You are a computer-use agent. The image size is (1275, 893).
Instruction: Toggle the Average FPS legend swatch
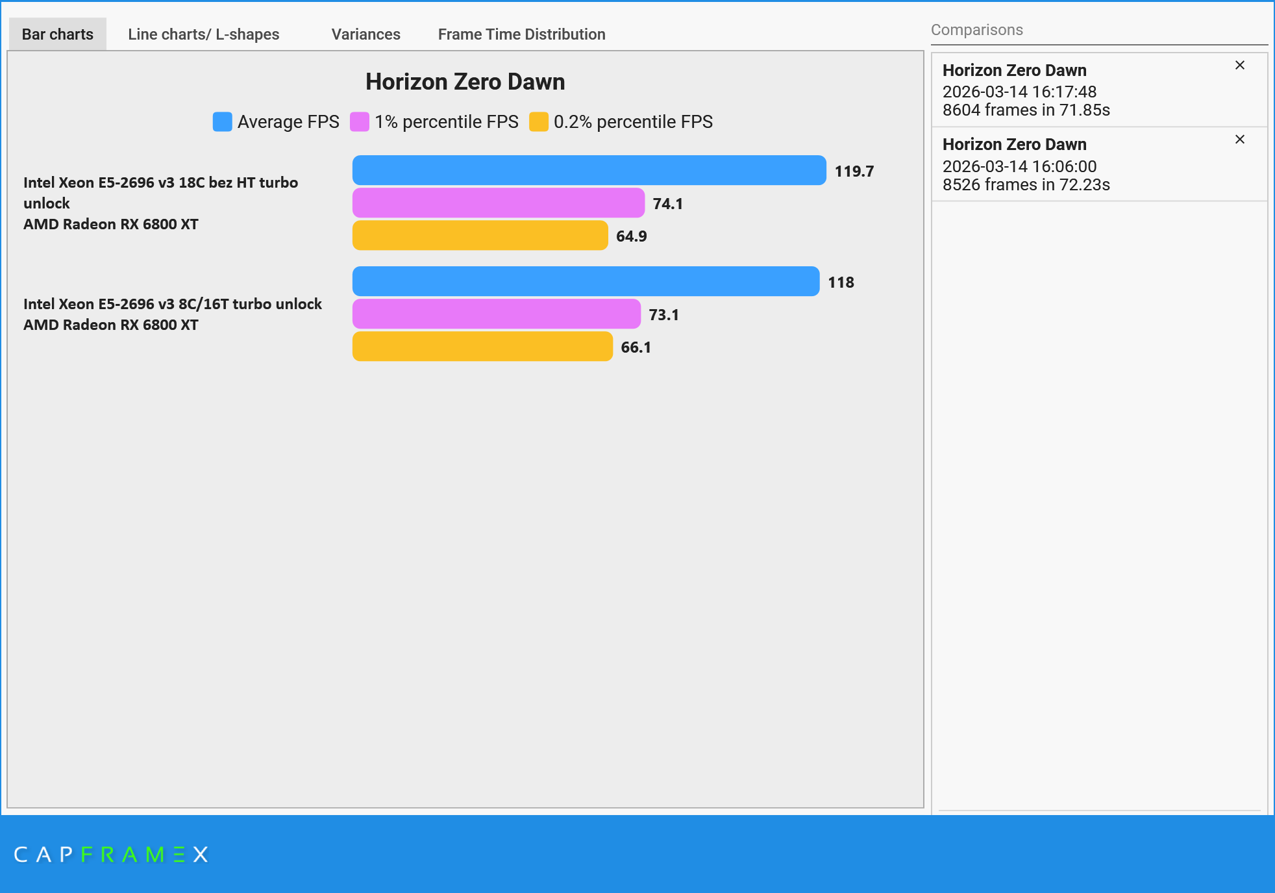(222, 121)
